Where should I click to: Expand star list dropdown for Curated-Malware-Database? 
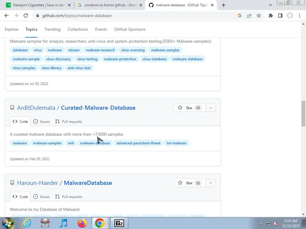click(211, 108)
